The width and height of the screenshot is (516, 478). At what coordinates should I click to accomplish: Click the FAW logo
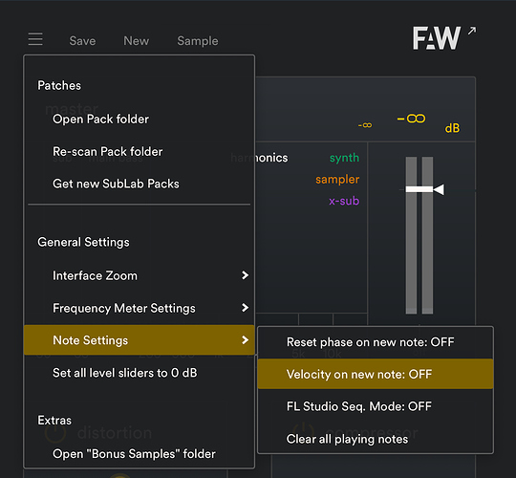(437, 38)
